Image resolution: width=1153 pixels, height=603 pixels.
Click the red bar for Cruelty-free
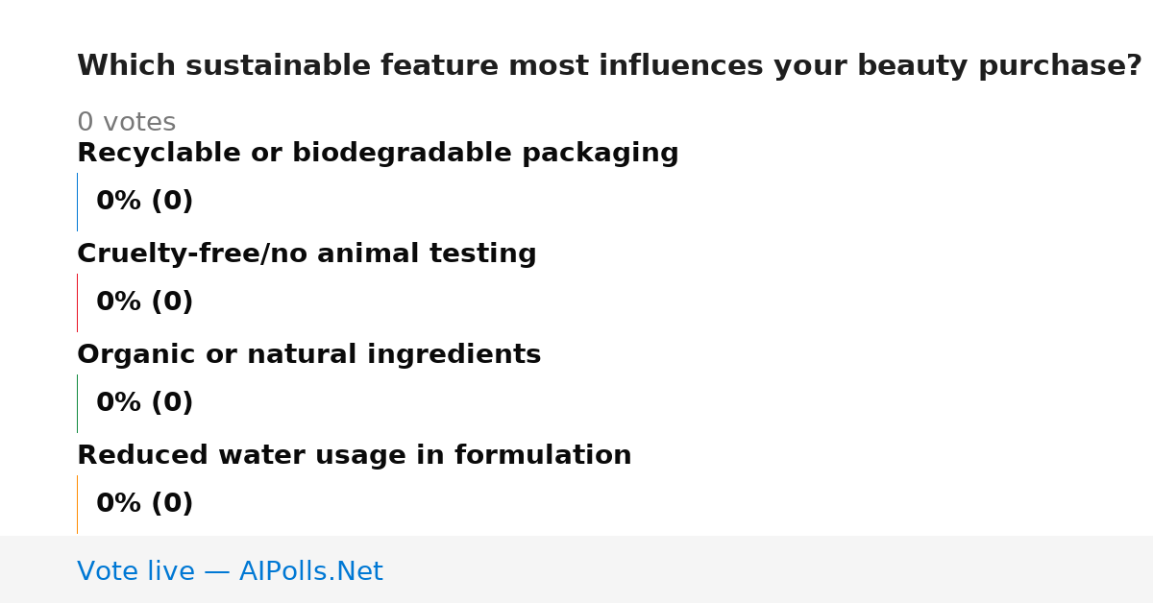click(x=77, y=302)
